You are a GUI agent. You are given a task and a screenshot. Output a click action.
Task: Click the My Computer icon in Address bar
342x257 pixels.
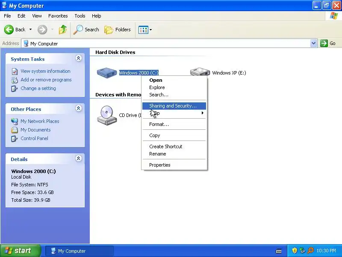[x=26, y=44]
